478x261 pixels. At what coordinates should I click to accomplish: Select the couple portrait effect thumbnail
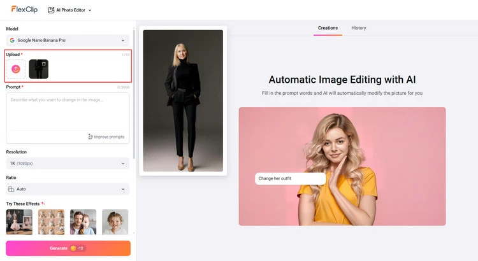tap(83, 222)
